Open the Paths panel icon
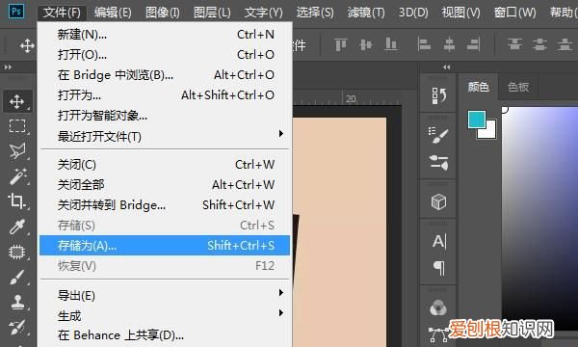Screen dimensions: 578x347 pos(438,334)
